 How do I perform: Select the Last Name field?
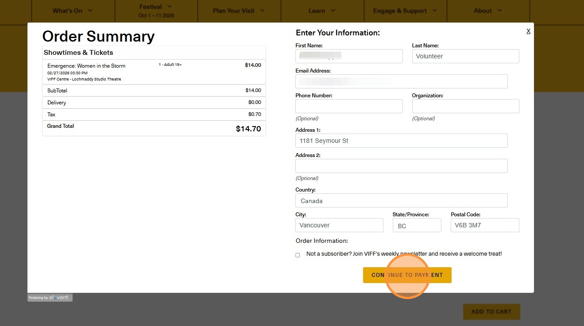click(465, 56)
